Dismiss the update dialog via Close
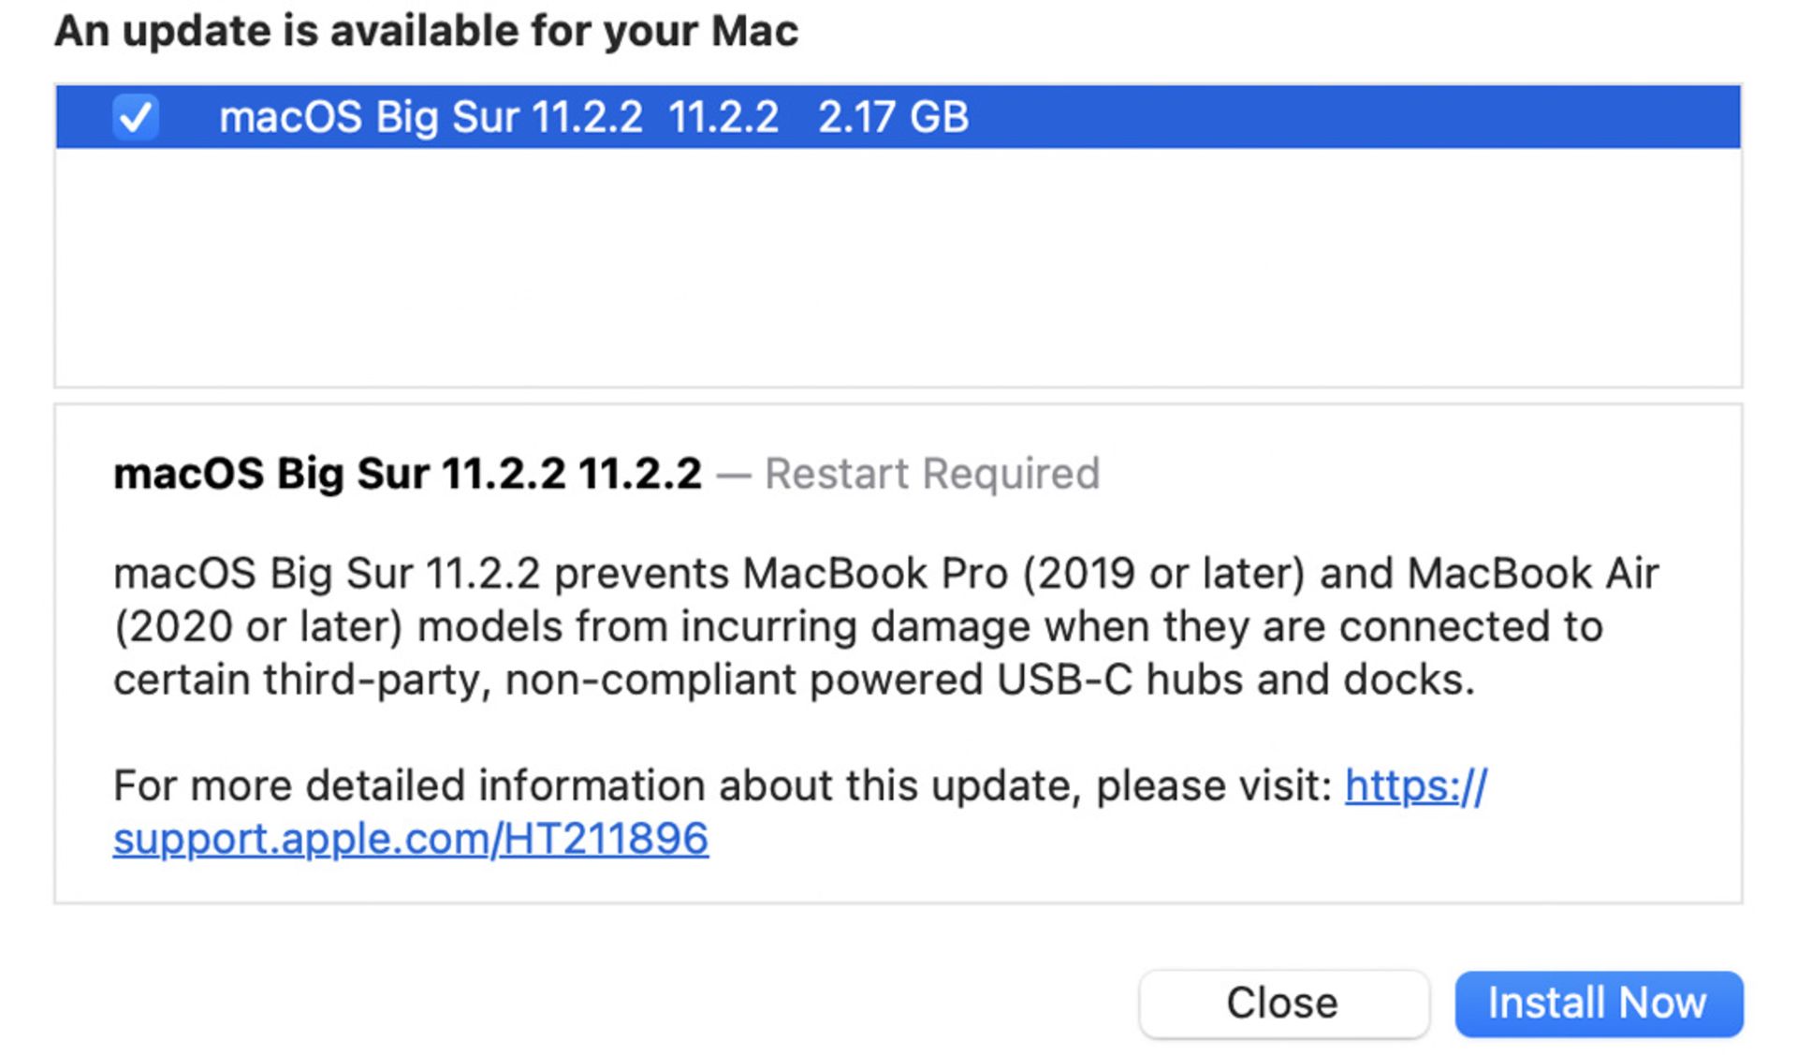Viewport: 1797px width, 1055px height. point(1282,1002)
